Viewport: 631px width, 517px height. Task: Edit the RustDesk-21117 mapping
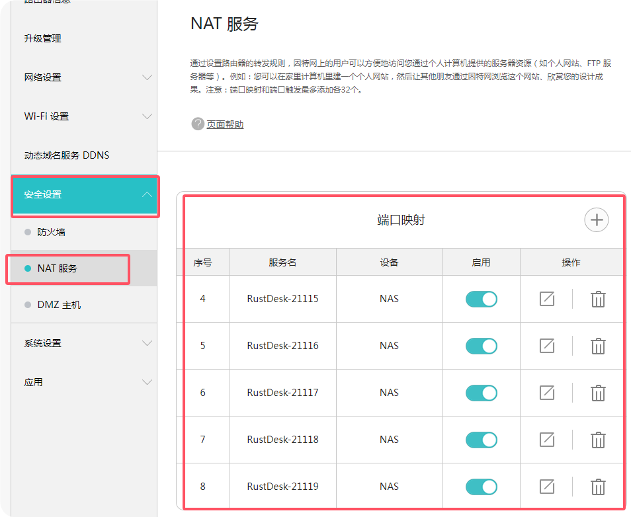(547, 393)
